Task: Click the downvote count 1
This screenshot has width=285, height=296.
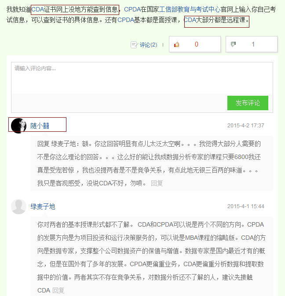Action: [253, 44]
